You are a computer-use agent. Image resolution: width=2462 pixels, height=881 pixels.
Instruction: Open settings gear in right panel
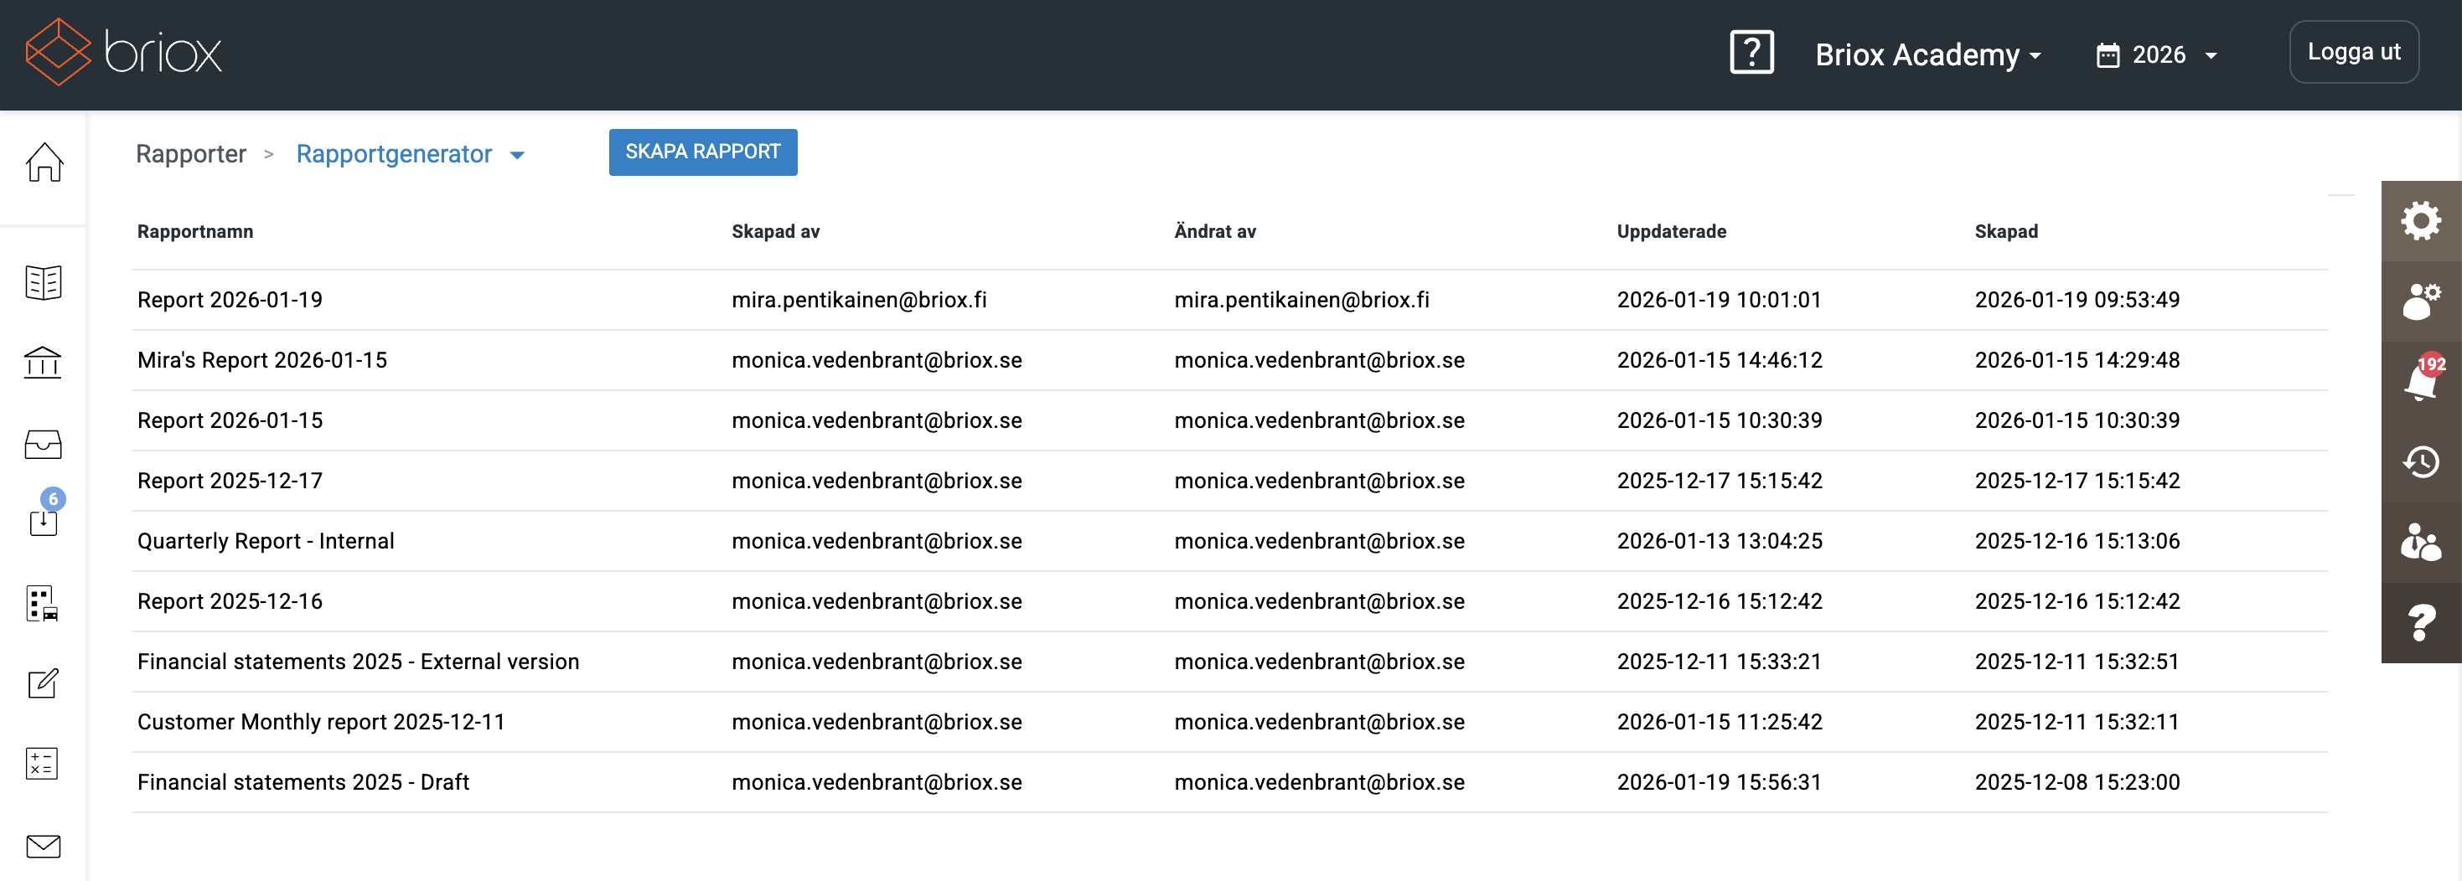pyautogui.click(x=2420, y=221)
